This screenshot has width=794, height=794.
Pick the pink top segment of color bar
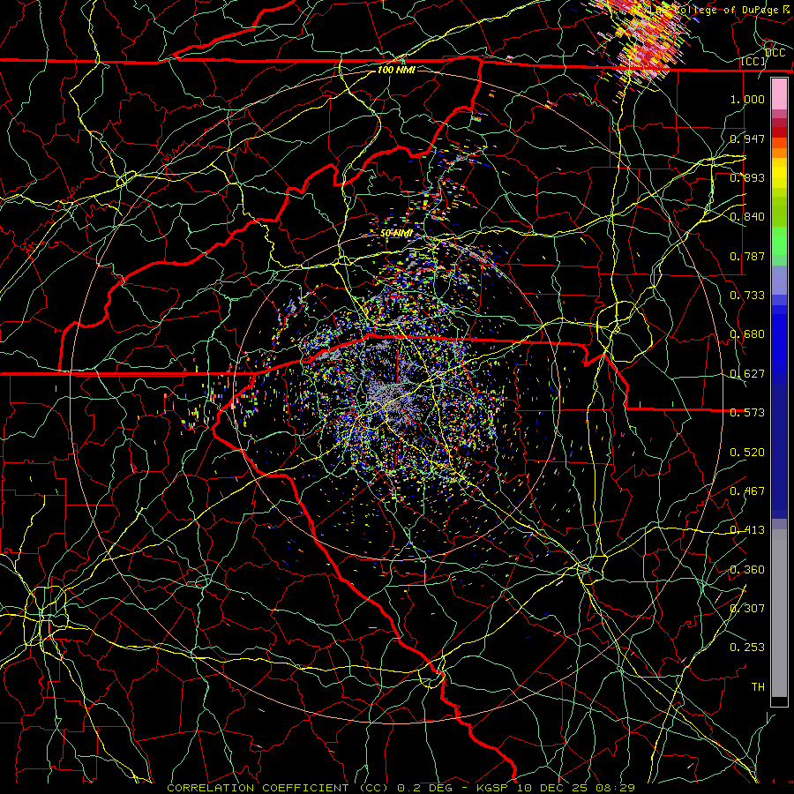[x=779, y=94]
